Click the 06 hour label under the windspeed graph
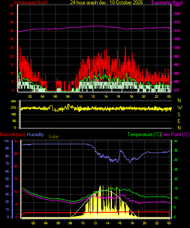This screenshot has width=190, height=228. click(55, 96)
